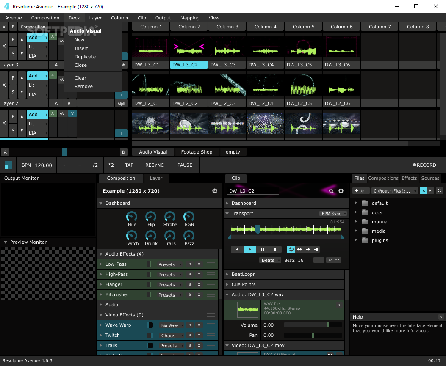Expand the media folder in Files
Screen dimensions: 446x366
[355, 231]
